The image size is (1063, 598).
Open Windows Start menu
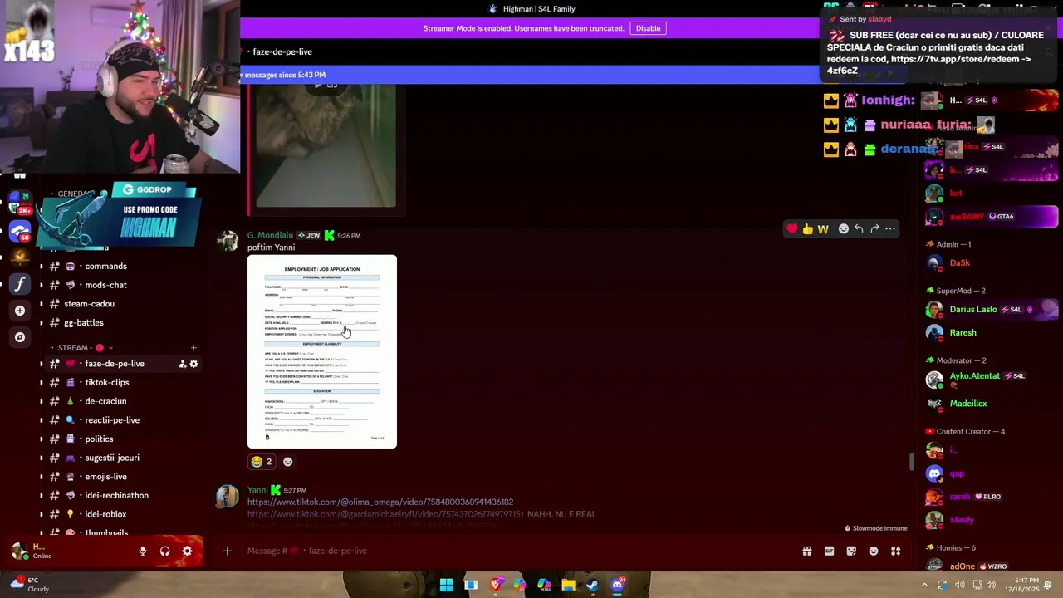click(447, 585)
